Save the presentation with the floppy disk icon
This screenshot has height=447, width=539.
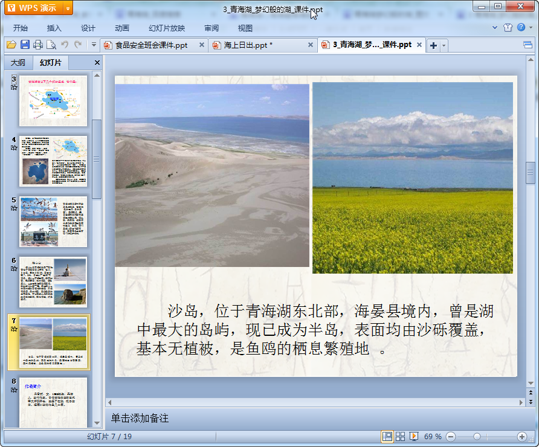tap(25, 45)
